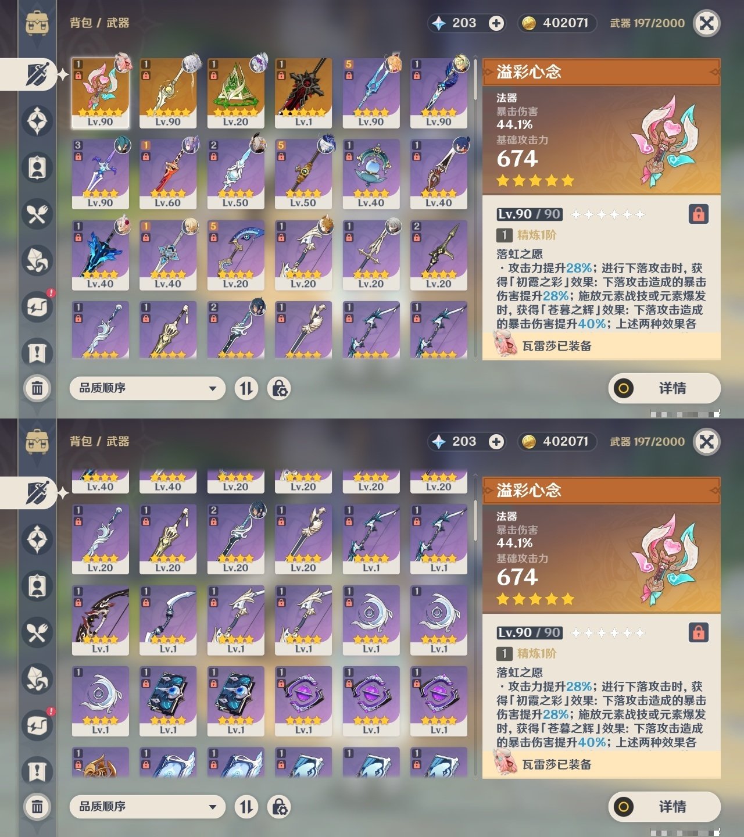744x837 pixels.
Task: Click batch lock icon in top panel
Action: pyautogui.click(x=279, y=388)
